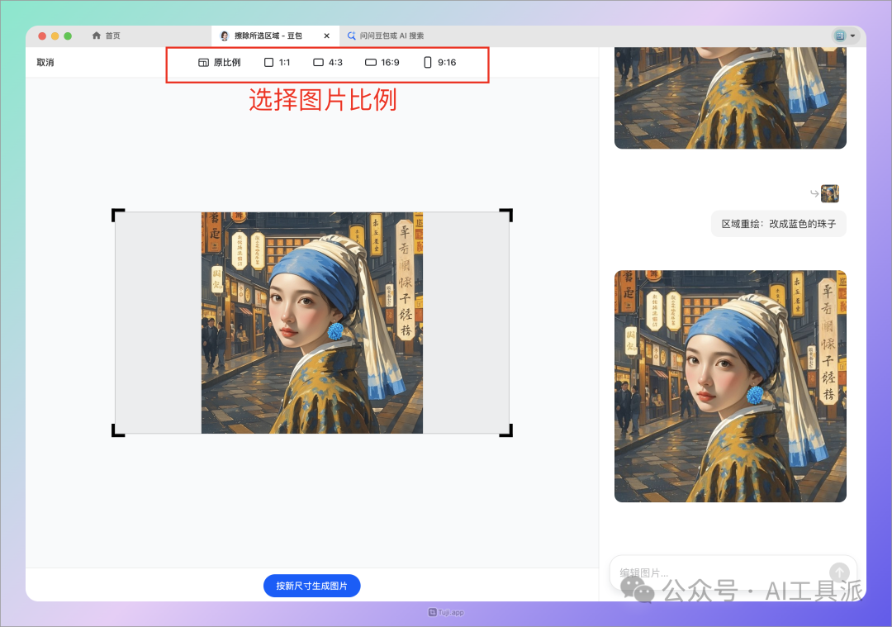Viewport: 892px width, 627px height.
Task: Click the macOS green zoom button
Action: click(68, 36)
